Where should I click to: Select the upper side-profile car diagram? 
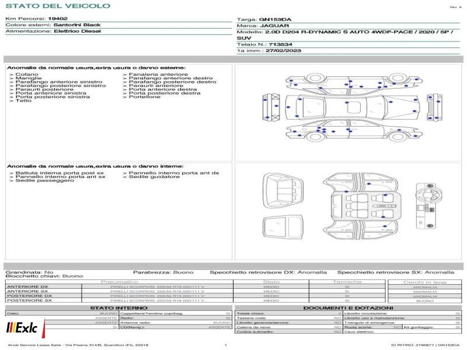coord(354,84)
